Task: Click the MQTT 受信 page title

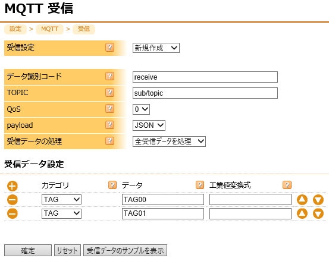Action: (x=39, y=8)
